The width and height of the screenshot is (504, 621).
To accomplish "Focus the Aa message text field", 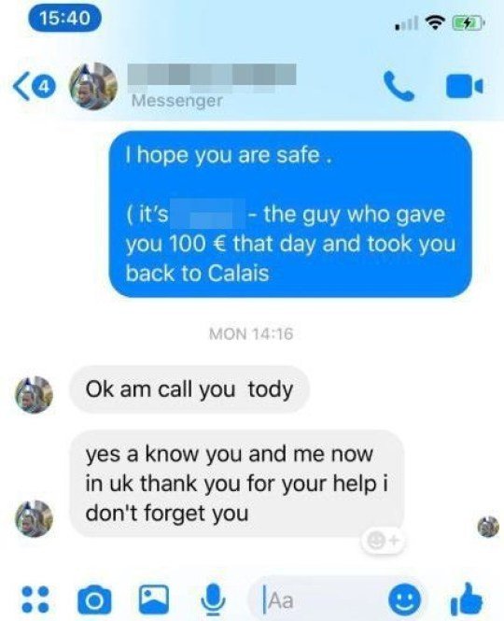I will [316, 600].
